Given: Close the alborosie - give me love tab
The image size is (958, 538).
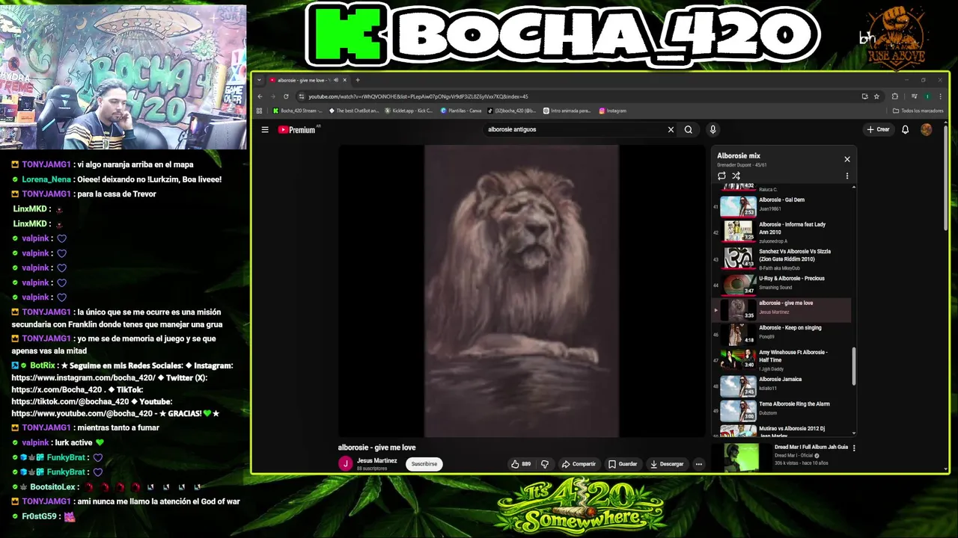Looking at the screenshot, I should tap(345, 80).
